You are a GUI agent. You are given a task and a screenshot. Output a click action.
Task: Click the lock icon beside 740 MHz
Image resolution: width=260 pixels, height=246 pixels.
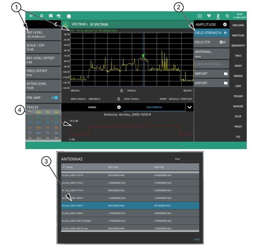121,91
